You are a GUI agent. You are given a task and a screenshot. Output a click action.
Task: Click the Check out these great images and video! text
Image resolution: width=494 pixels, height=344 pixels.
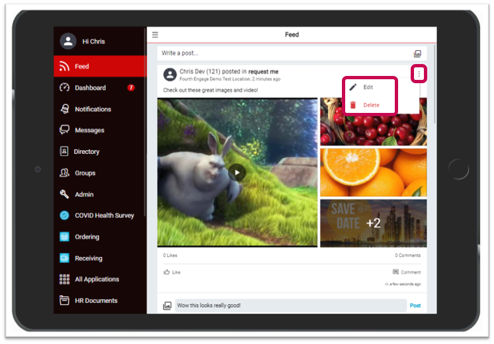210,90
